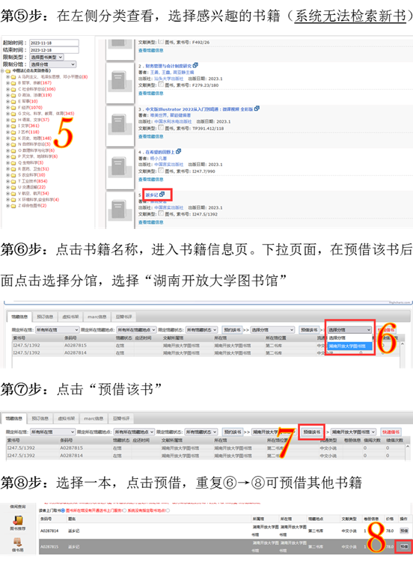The height and width of the screenshot is (568, 413).
Task: Click the 图书推荐 sidebar icon
Action: (17, 521)
